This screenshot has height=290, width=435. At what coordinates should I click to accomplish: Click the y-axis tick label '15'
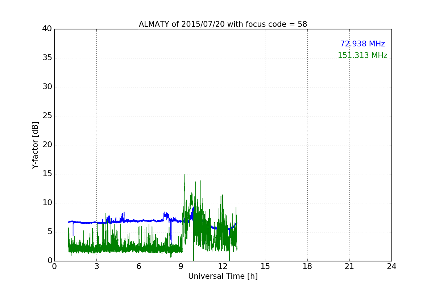click(x=47, y=174)
